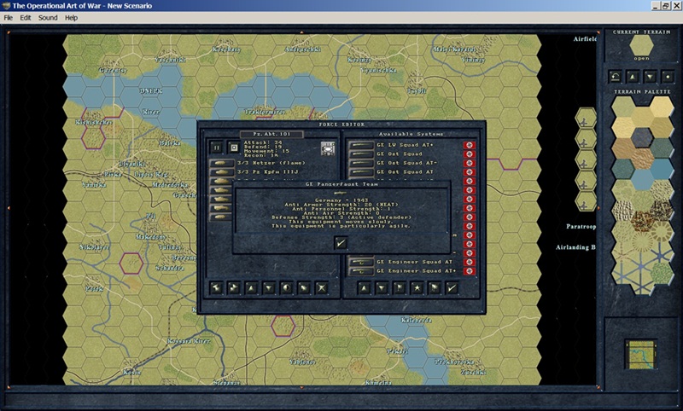Click the dot button below Current Terrain
683x411 pixels.
click(x=668, y=77)
